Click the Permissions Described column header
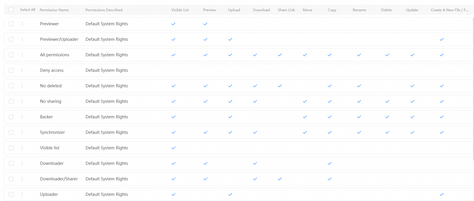474x201 pixels. tap(104, 10)
